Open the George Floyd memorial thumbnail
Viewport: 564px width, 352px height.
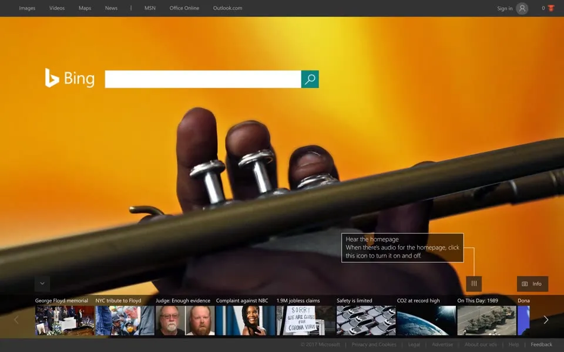(65, 320)
